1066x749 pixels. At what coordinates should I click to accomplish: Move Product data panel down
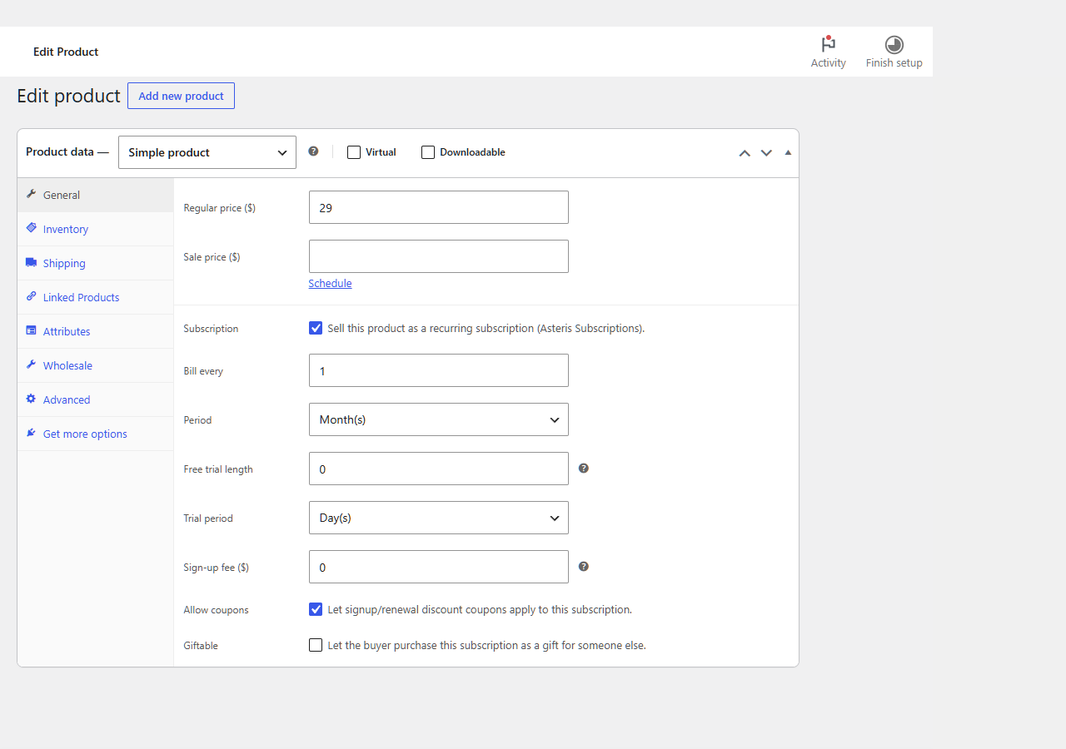pyautogui.click(x=766, y=153)
